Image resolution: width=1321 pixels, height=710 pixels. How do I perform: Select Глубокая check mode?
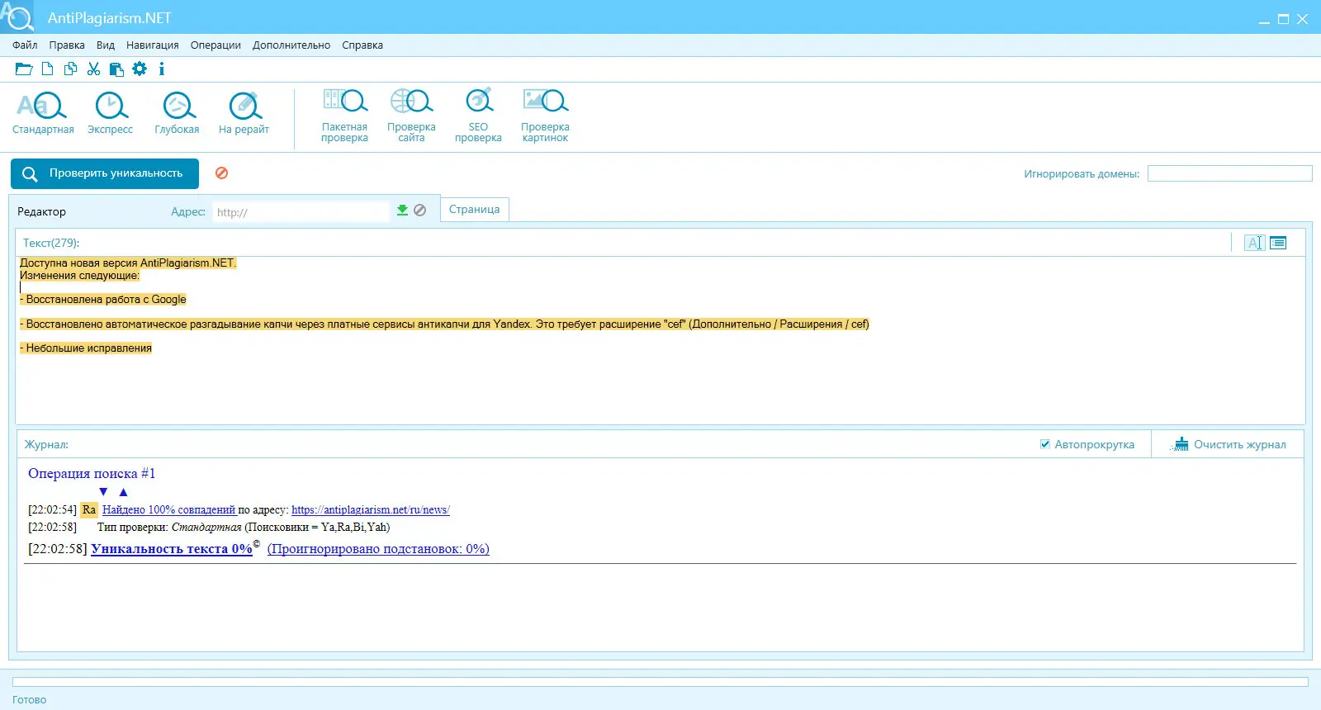click(177, 113)
